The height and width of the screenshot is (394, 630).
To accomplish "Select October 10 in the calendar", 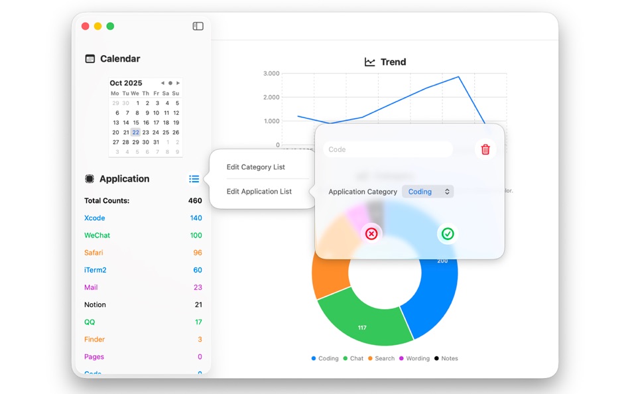I will [x=156, y=113].
